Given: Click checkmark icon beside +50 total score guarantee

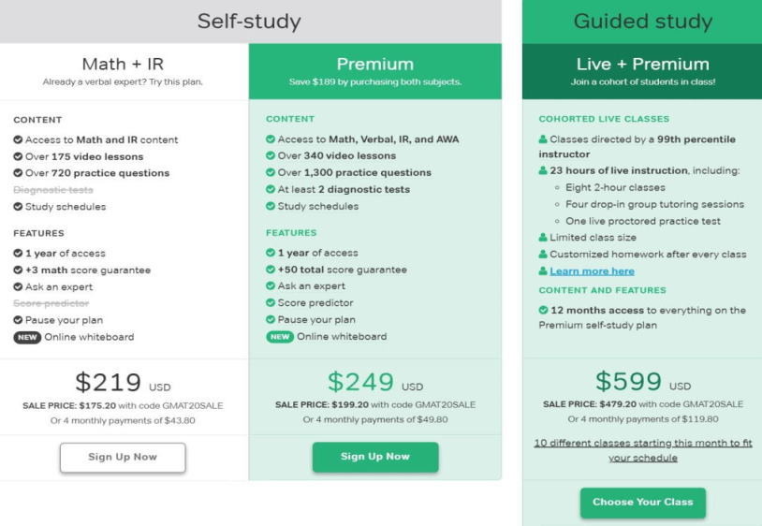Looking at the screenshot, I should click(271, 270).
